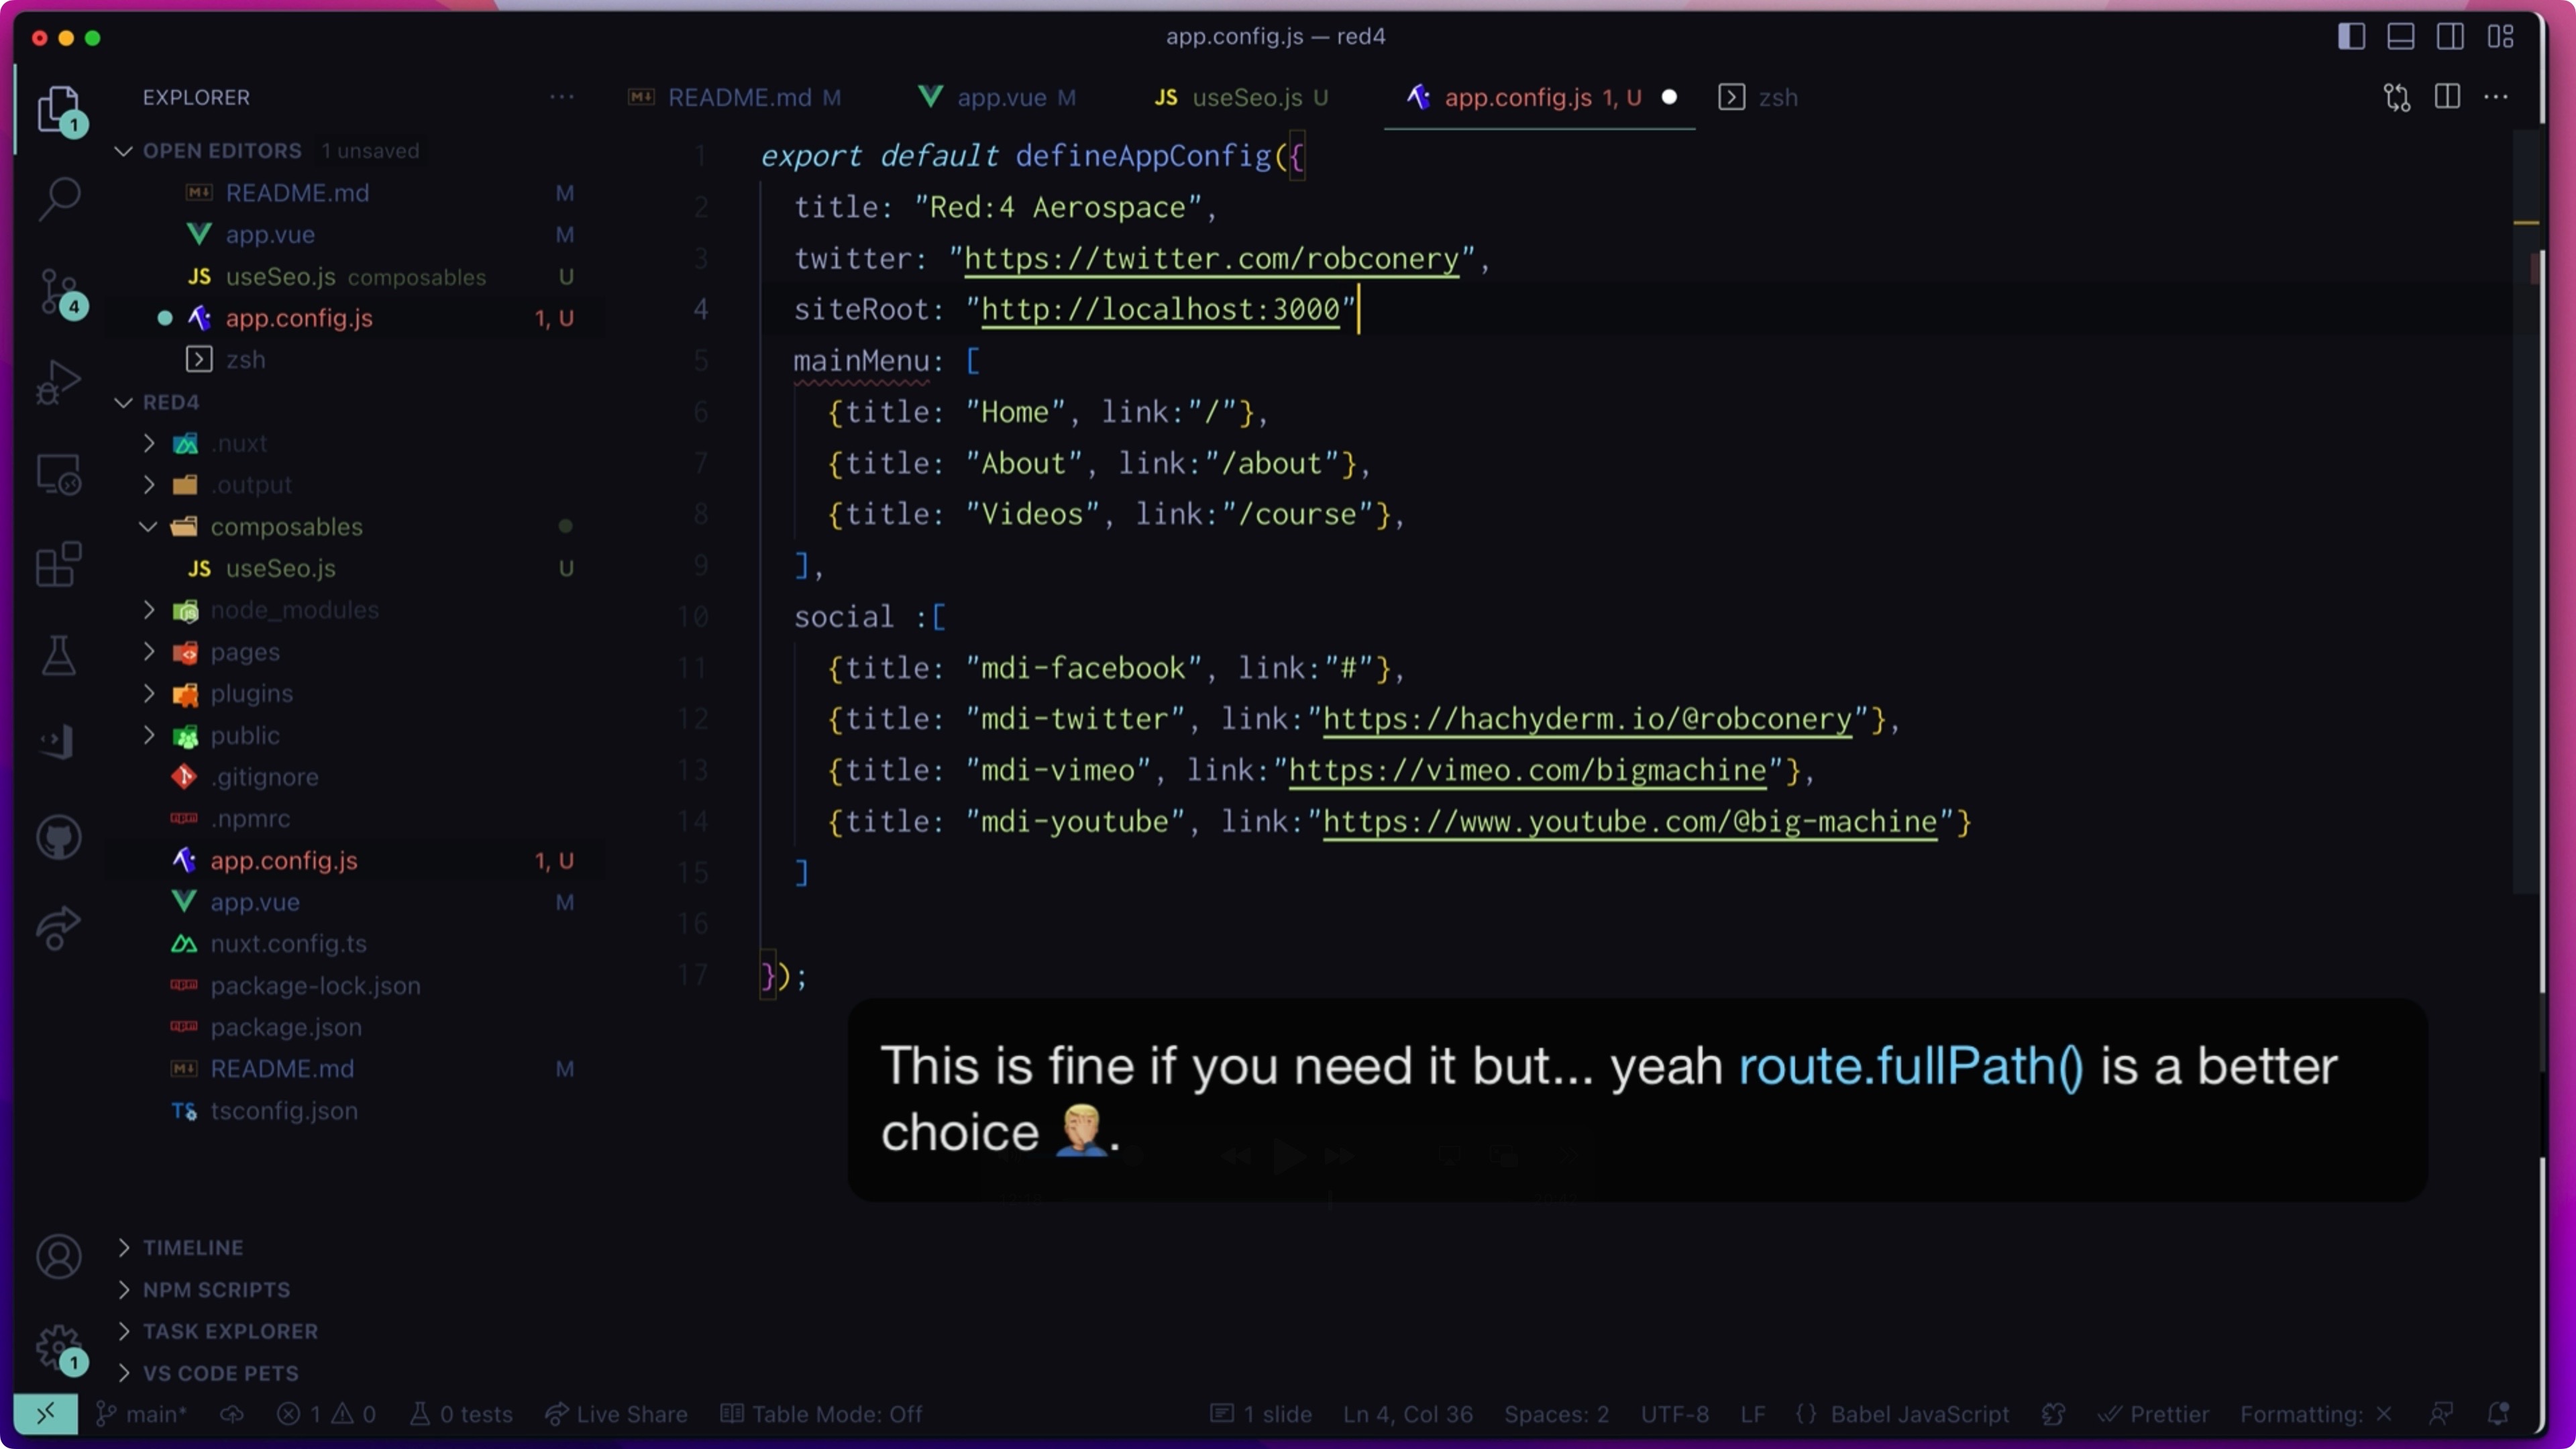The width and height of the screenshot is (2576, 1449).
Task: Toggle the bottom panel layout icon
Action: 2400,37
